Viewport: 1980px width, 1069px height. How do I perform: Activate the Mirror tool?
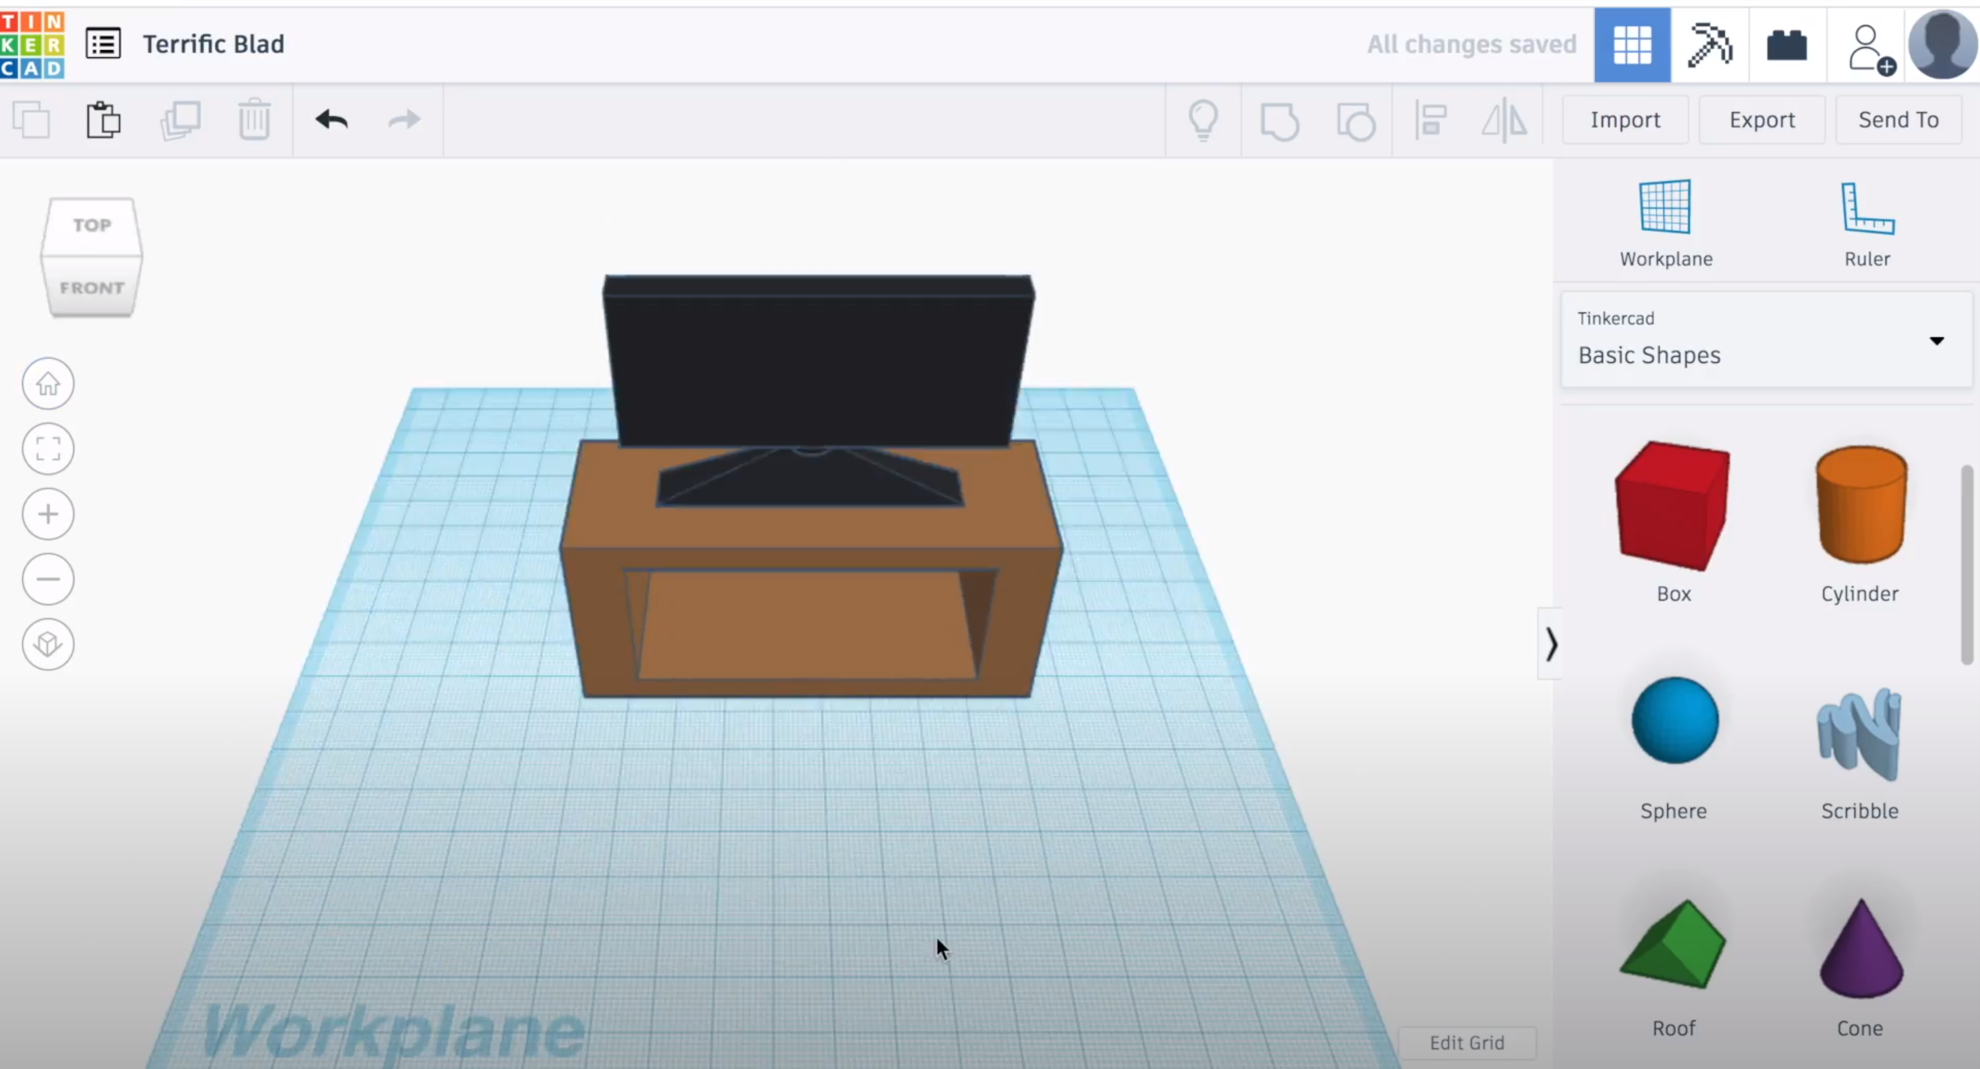[1503, 121]
